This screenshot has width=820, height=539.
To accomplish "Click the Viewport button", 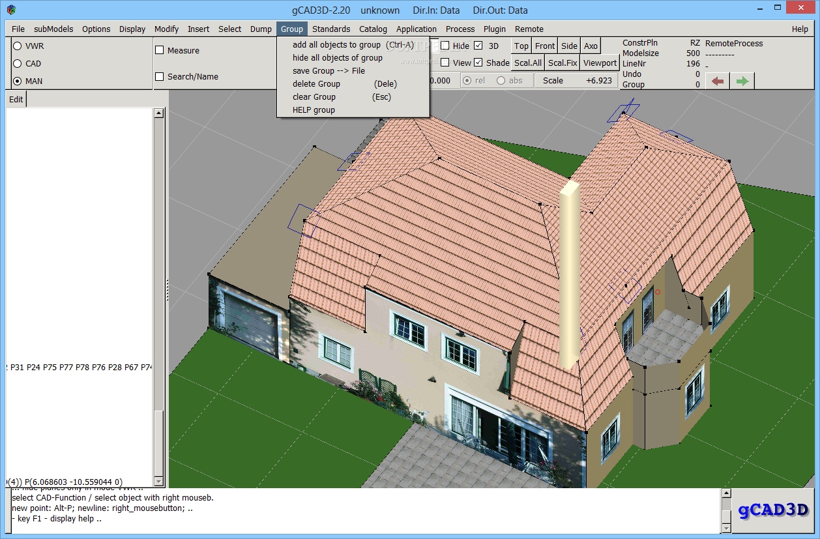I will 600,63.
